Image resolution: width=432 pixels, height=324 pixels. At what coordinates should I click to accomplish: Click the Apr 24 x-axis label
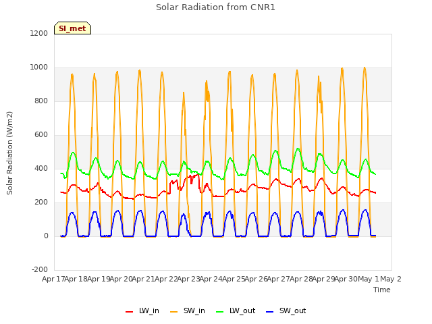(x=211, y=279)
